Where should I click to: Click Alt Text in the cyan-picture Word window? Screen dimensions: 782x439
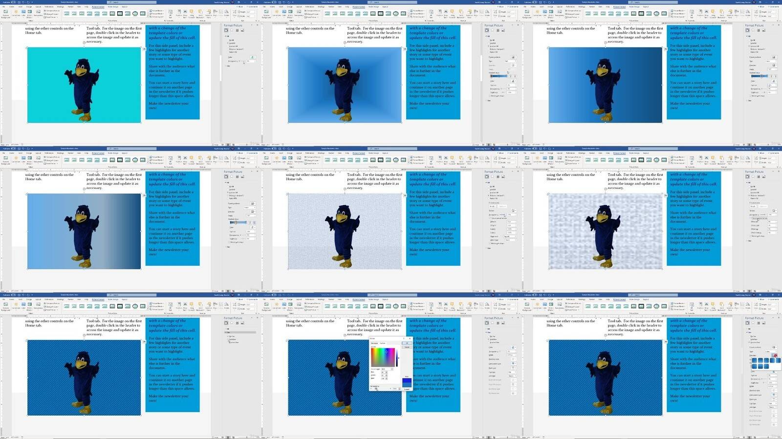tap(170, 14)
